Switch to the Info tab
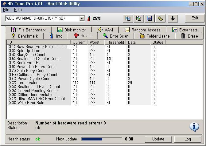The width and height of the screenshot is (206, 146). pyautogui.click(x=56, y=36)
